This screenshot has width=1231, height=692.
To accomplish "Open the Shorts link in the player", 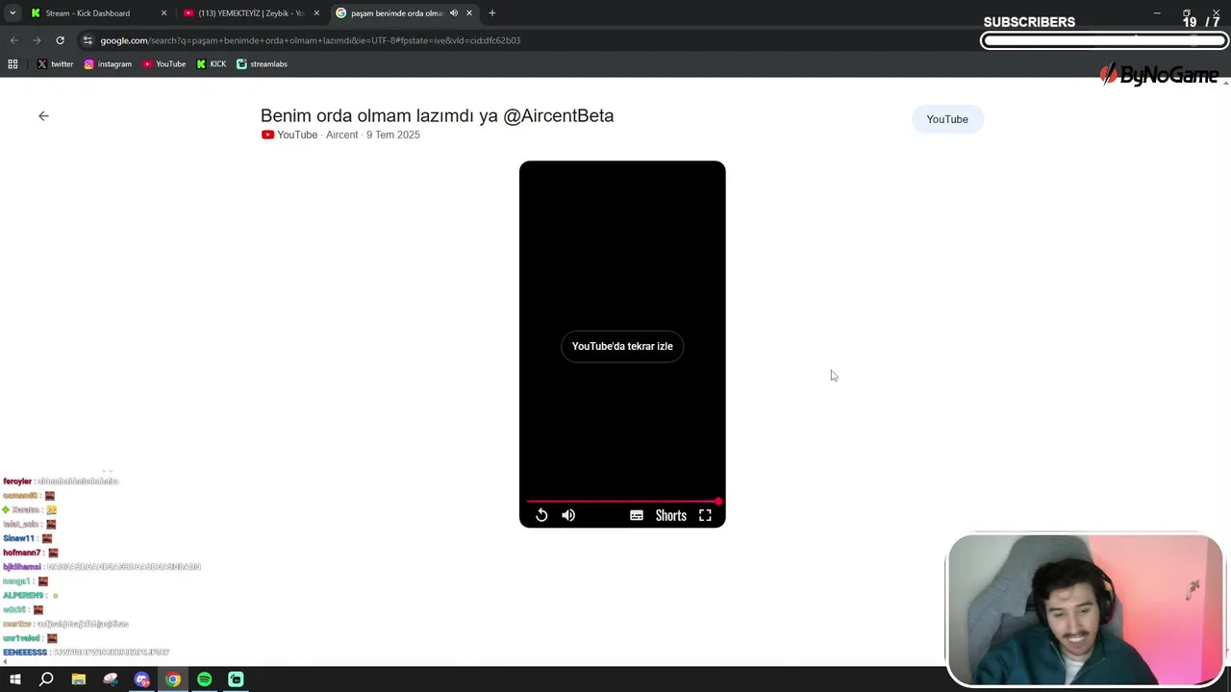I will (x=671, y=515).
